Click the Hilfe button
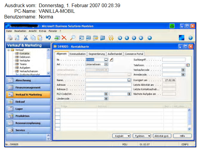The image size is (199, 150). 182,136
